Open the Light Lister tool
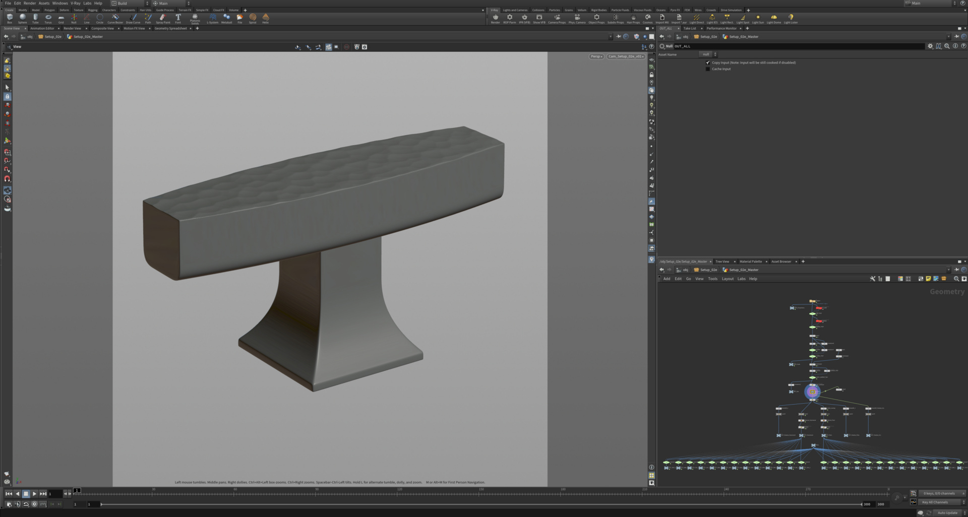Viewport: 968px width, 517px height. click(791, 19)
